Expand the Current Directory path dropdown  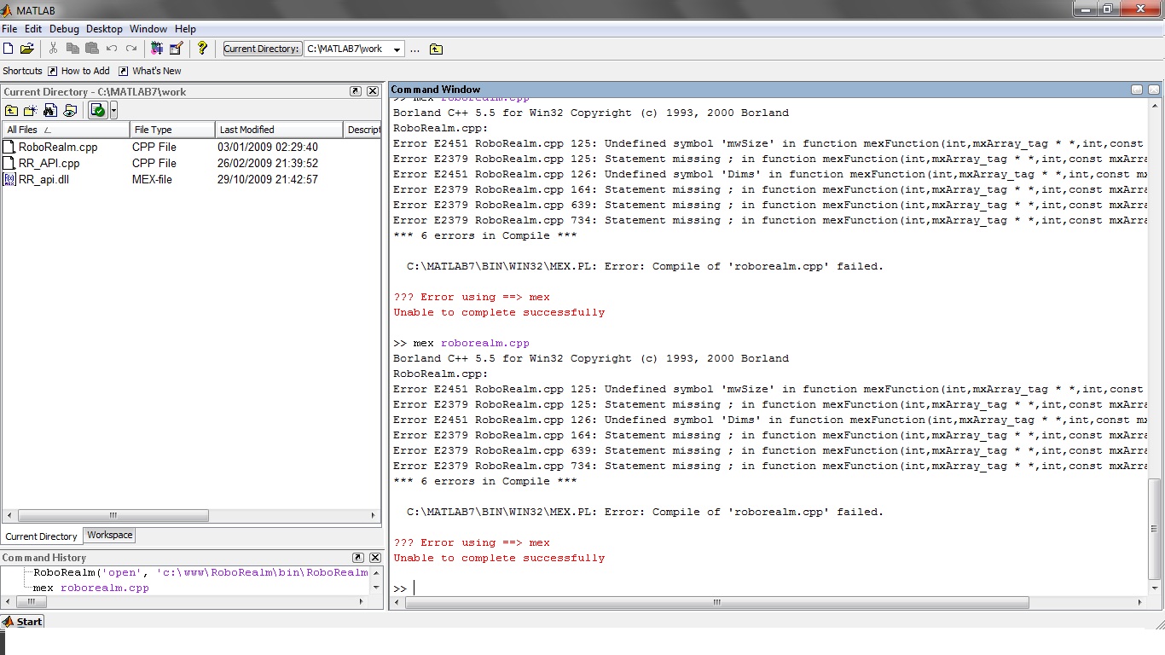(397, 49)
